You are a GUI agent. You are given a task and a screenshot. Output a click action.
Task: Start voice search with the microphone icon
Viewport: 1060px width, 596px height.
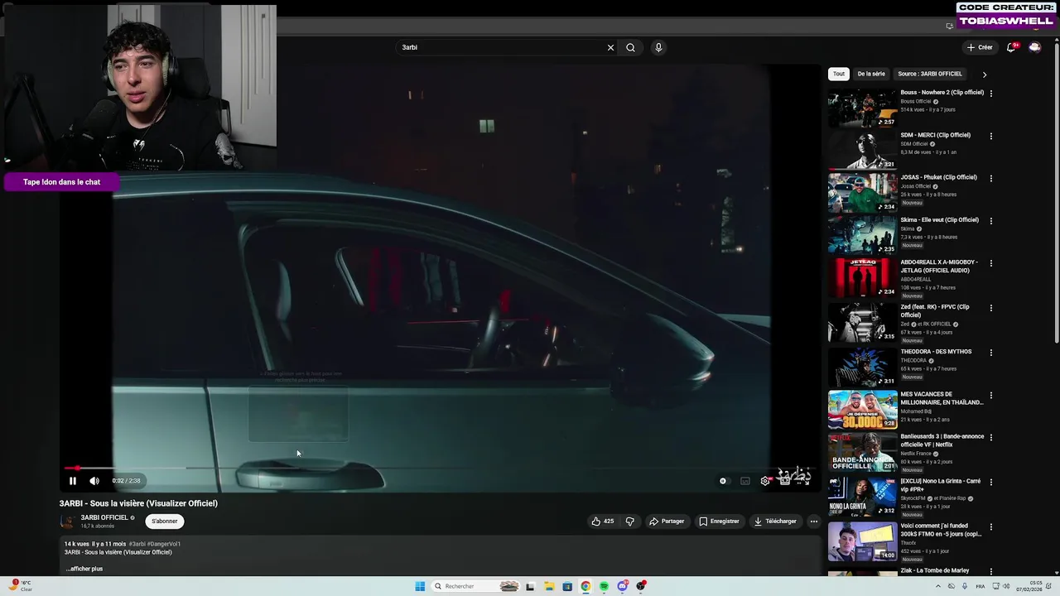point(658,47)
